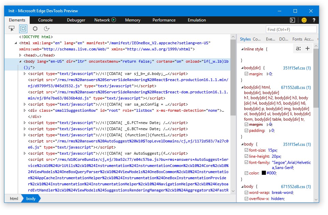
Task: Click the color picker tool icon
Action: [35, 29]
